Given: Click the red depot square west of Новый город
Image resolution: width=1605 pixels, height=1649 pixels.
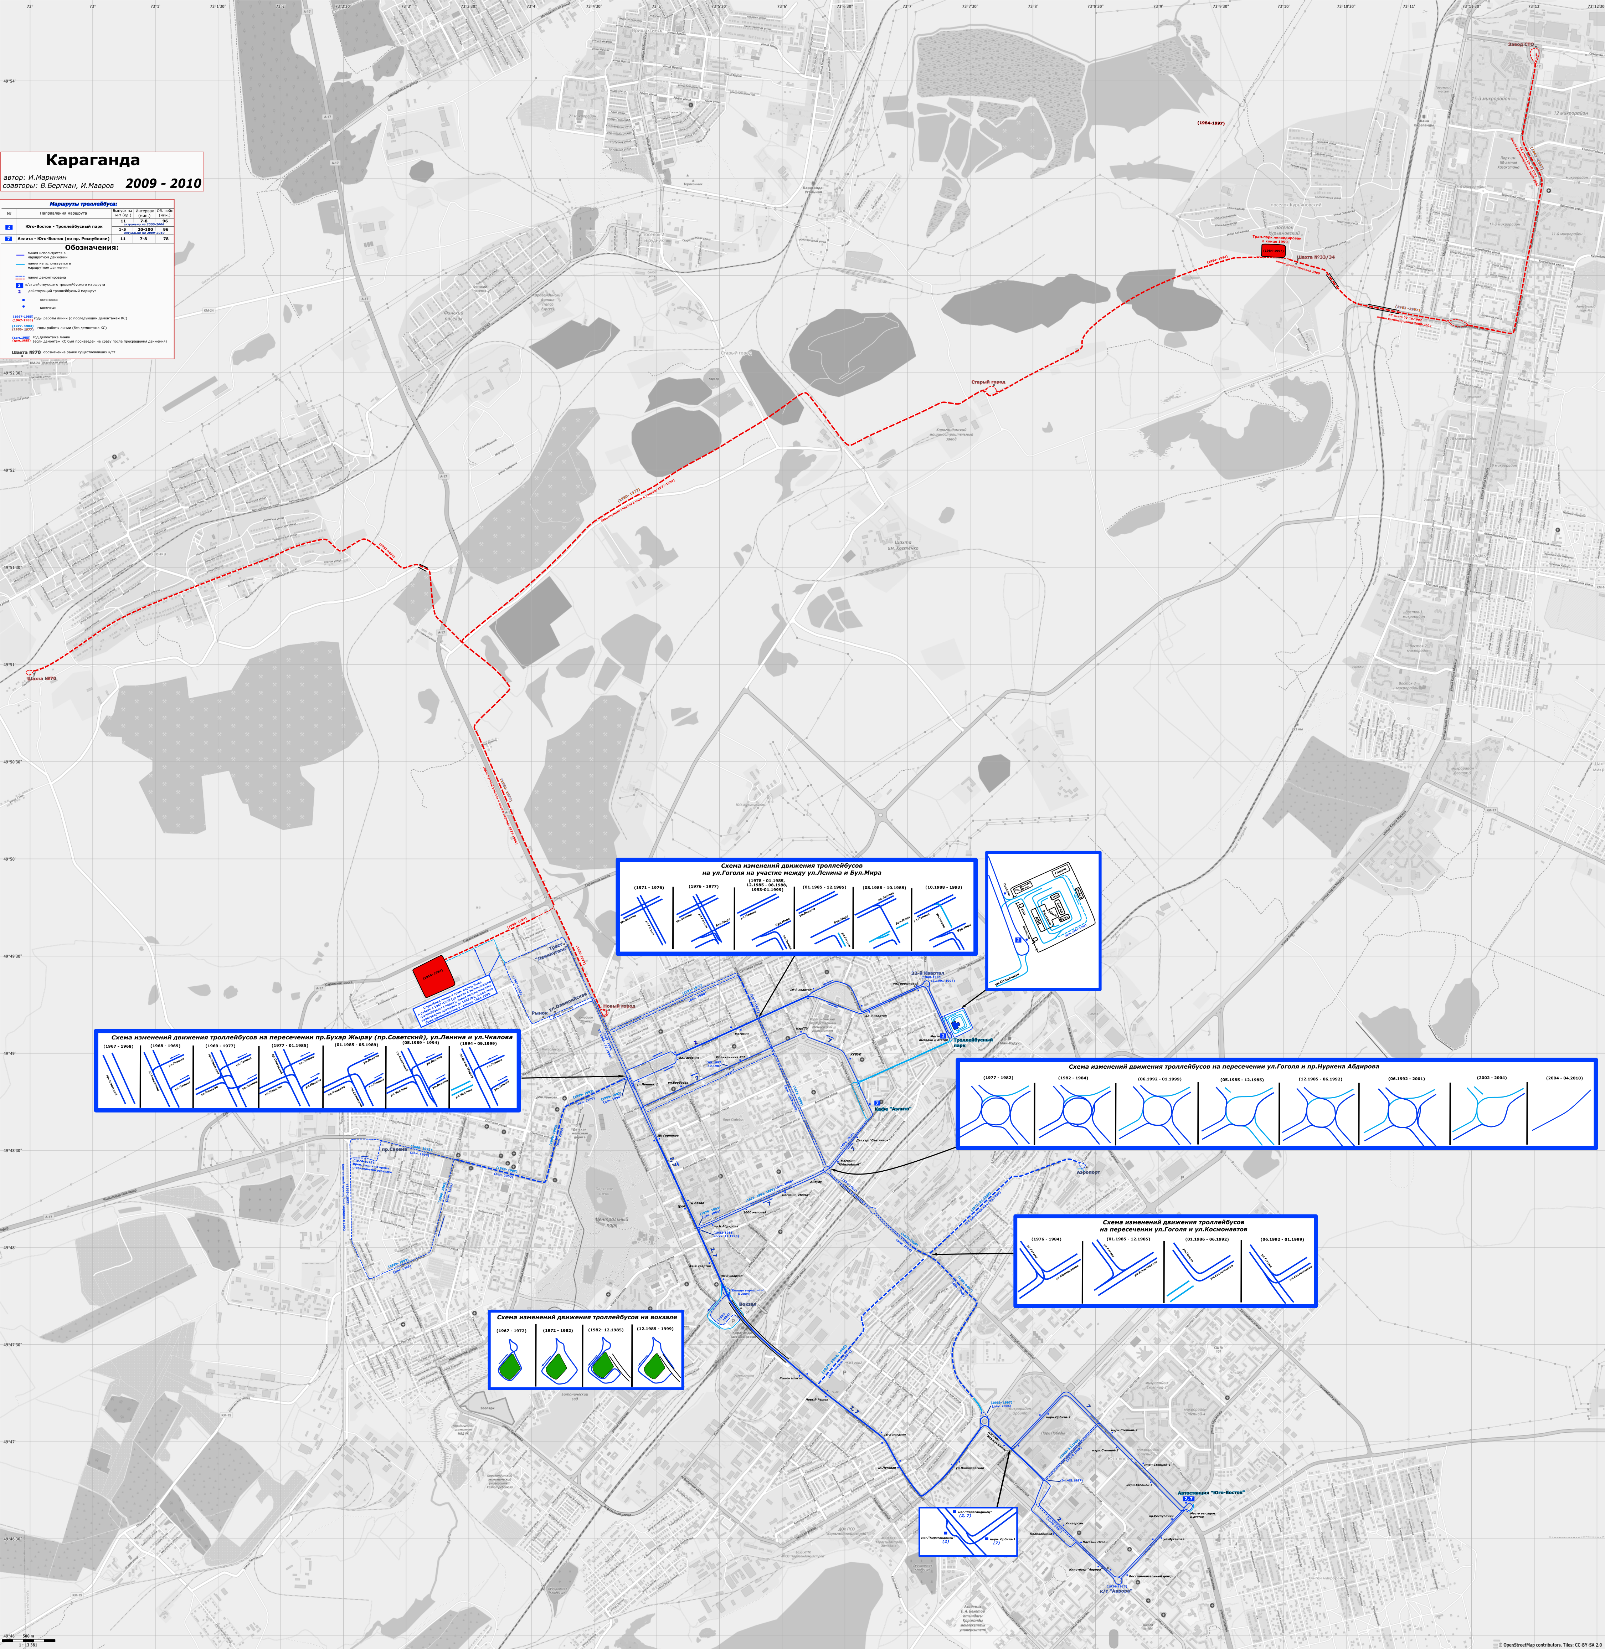Looking at the screenshot, I should pos(434,976).
